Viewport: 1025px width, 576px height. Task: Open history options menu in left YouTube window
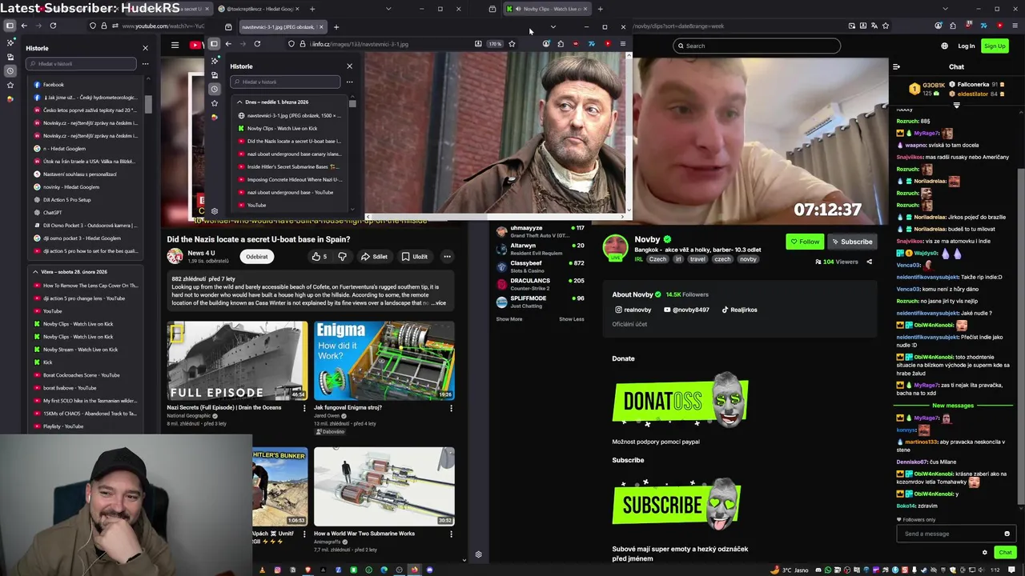click(145, 63)
